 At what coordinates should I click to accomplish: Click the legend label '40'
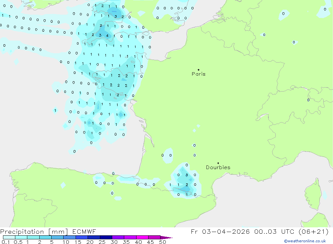click(x=139, y=242)
